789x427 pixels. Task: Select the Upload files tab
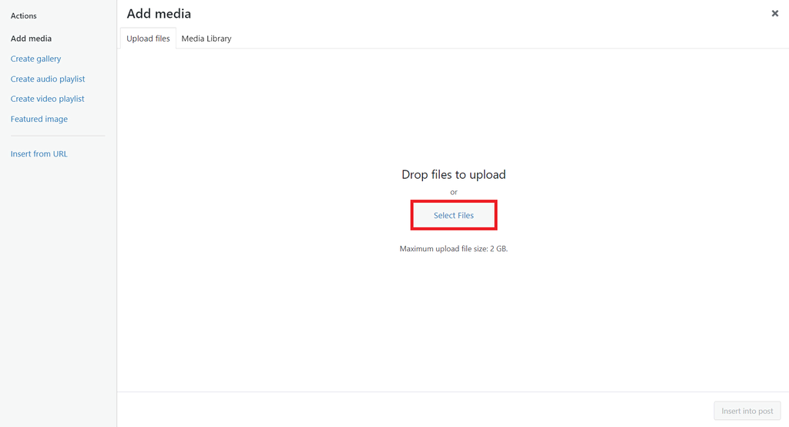(148, 39)
